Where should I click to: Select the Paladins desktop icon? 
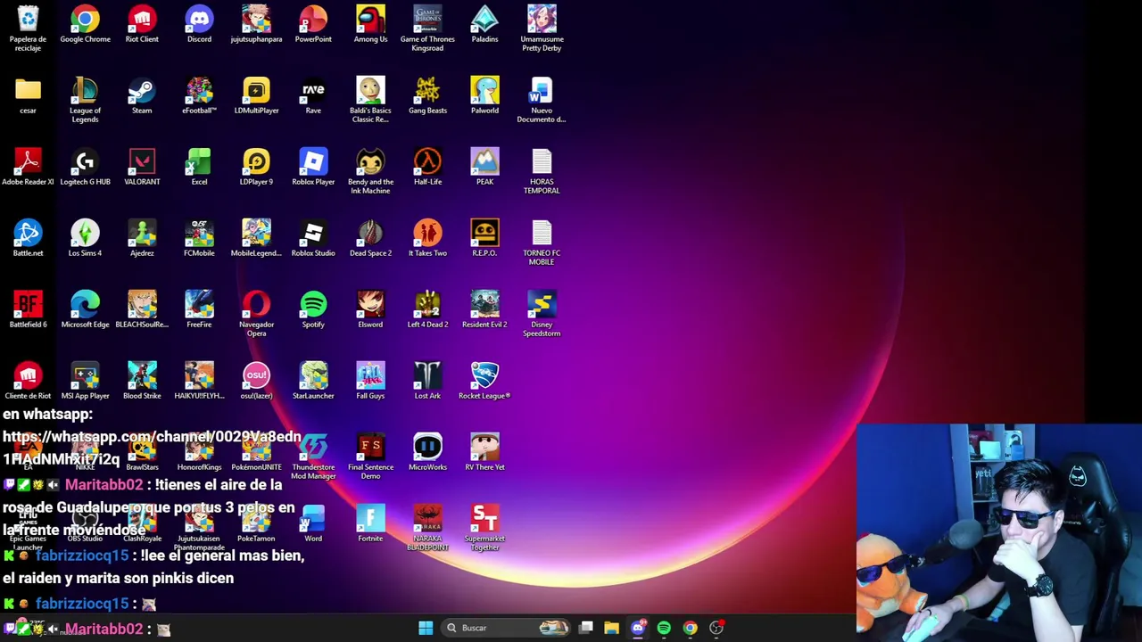click(484, 24)
